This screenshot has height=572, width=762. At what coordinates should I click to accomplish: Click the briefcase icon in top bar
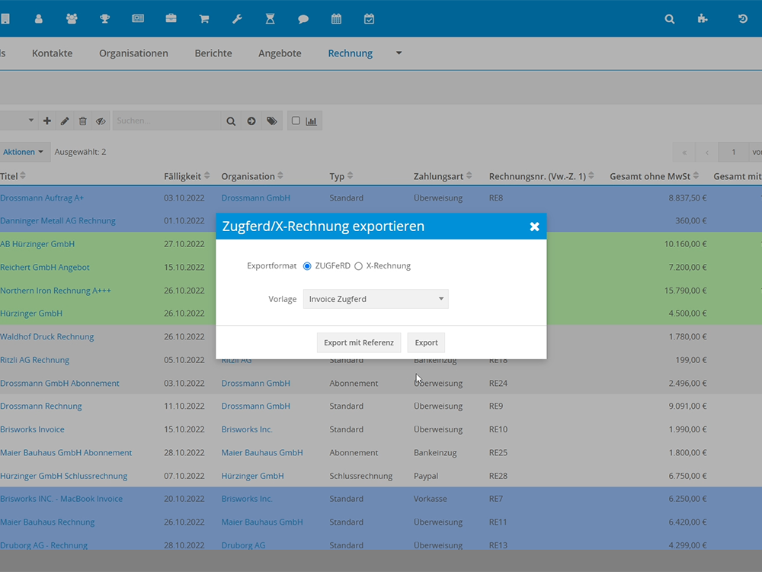point(171,19)
